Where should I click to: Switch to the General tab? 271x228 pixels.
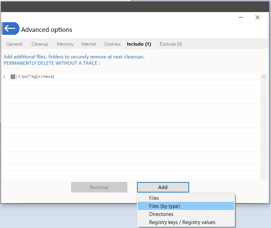pos(14,44)
